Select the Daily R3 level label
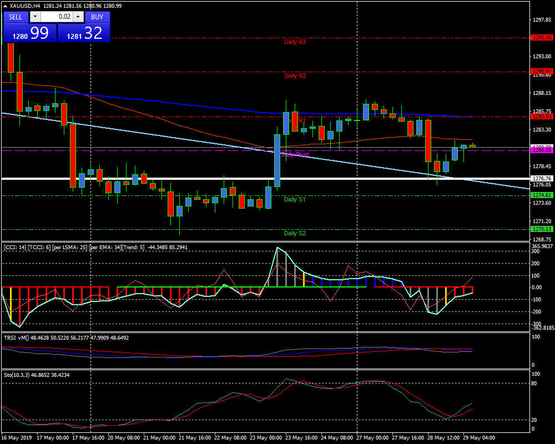The height and width of the screenshot is (444, 555). click(295, 42)
